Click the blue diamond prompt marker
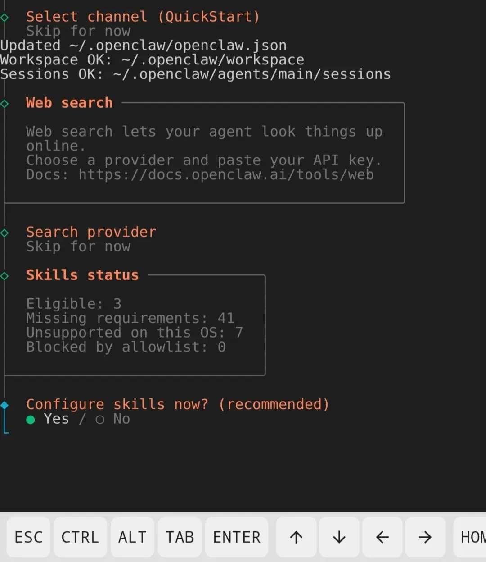The width and height of the screenshot is (486, 562). 4,405
